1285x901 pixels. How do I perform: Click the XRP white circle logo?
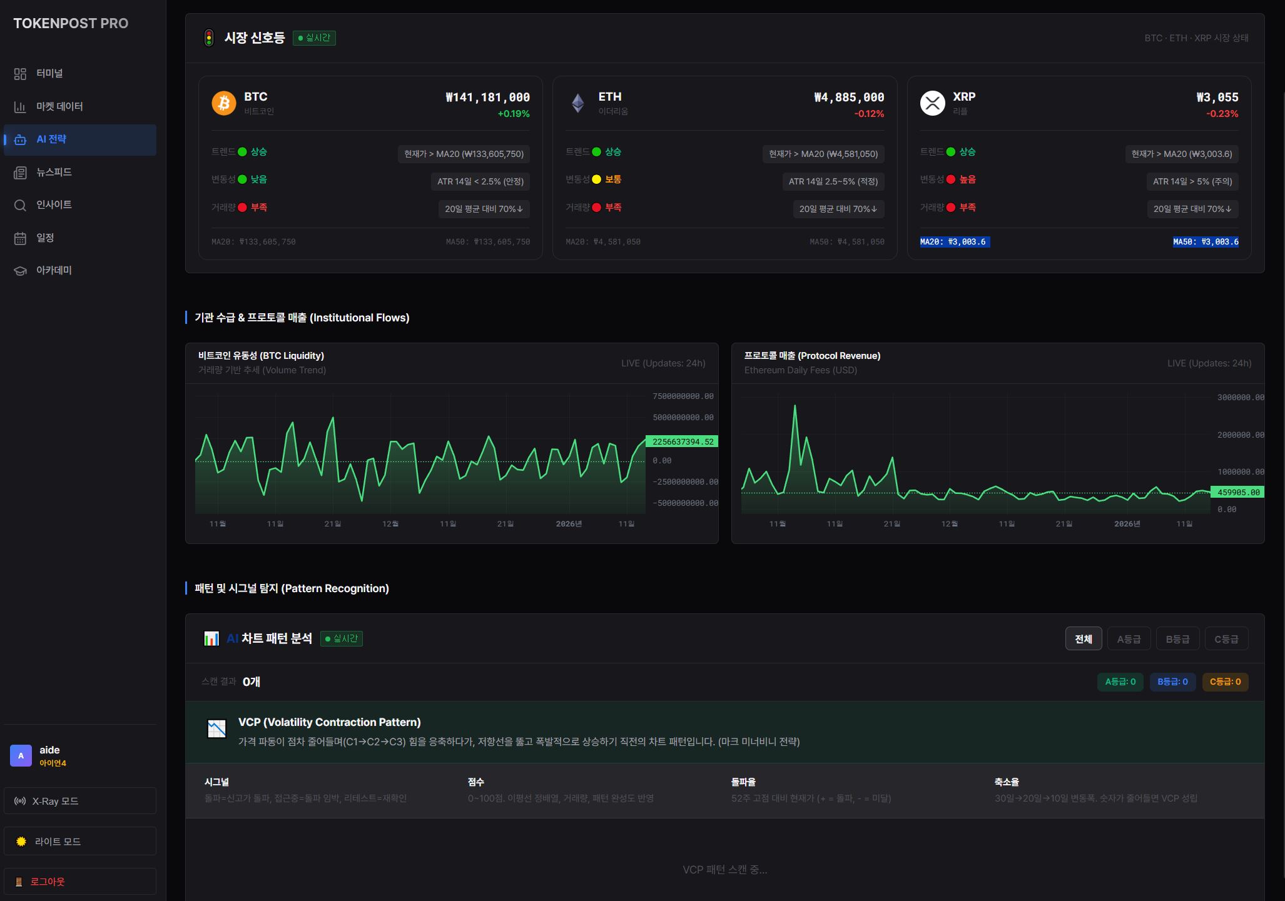pyautogui.click(x=932, y=103)
